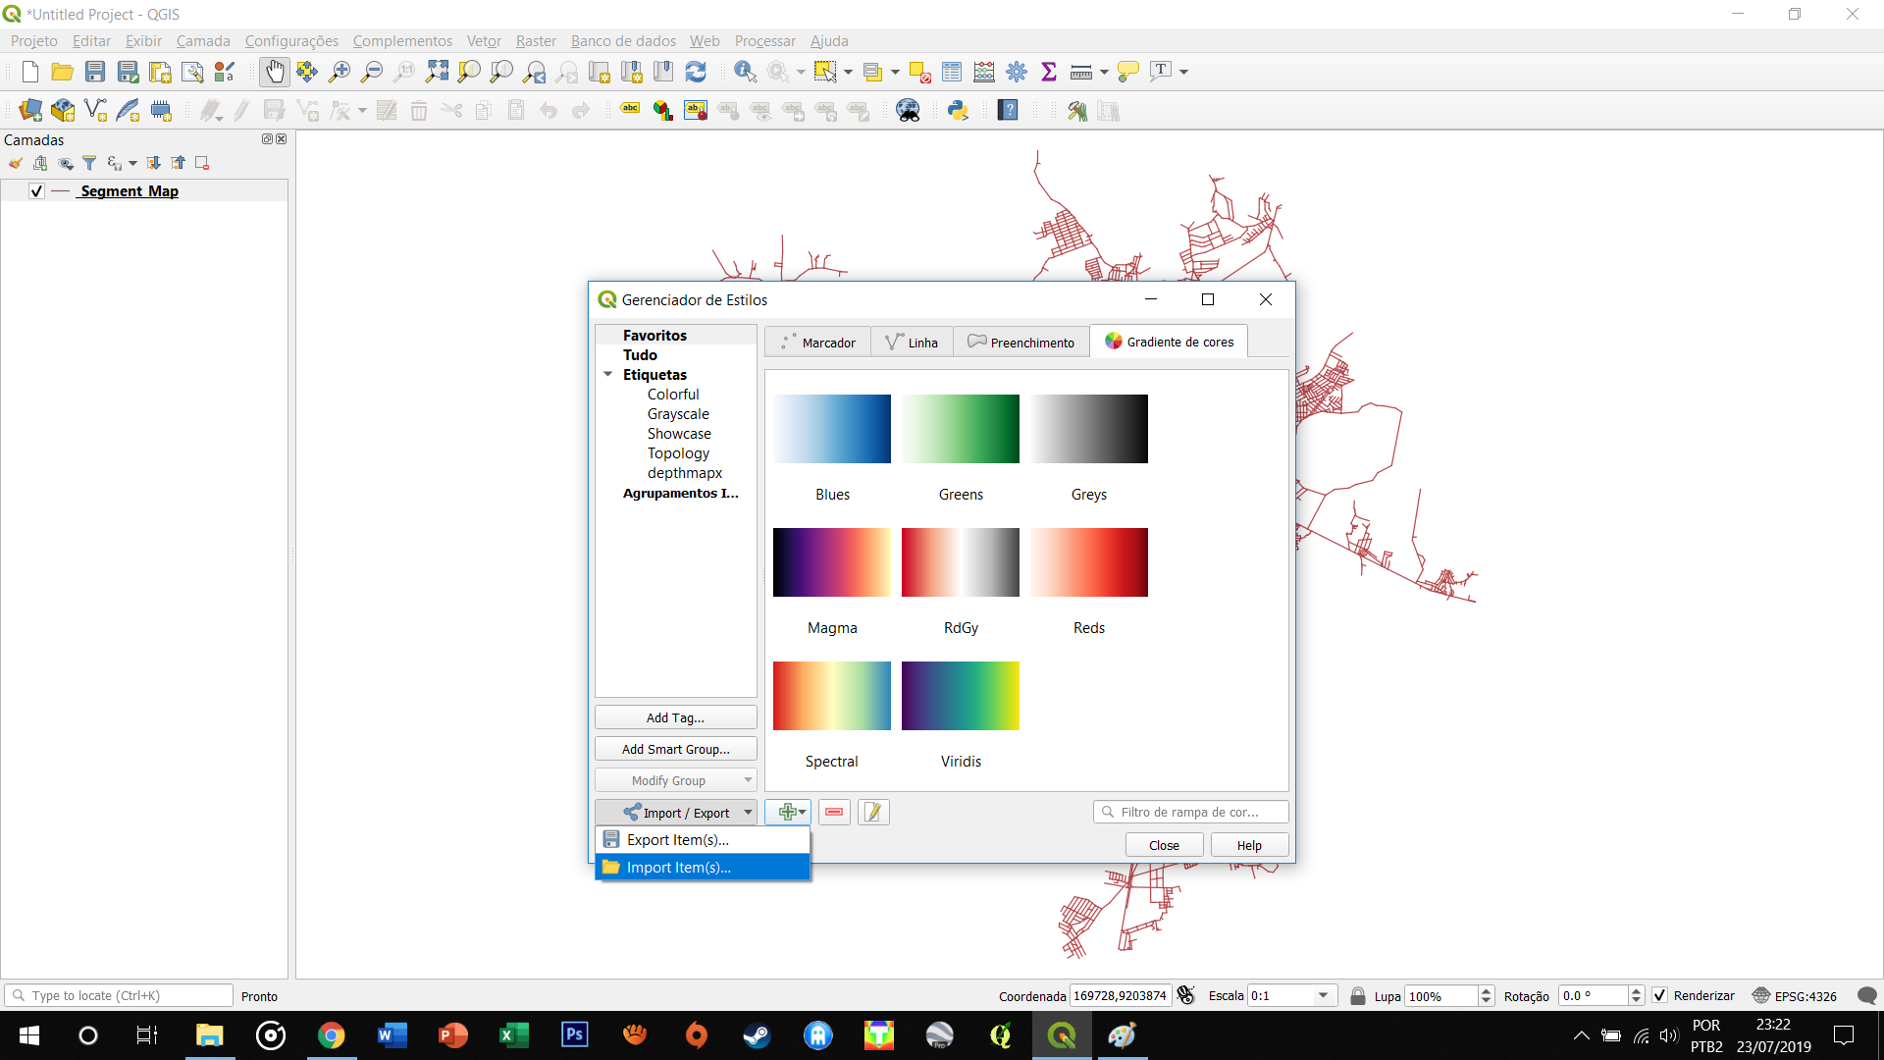Edit the selected color ramp with the pencil icon
This screenshot has width=1884, height=1060.
click(x=872, y=812)
